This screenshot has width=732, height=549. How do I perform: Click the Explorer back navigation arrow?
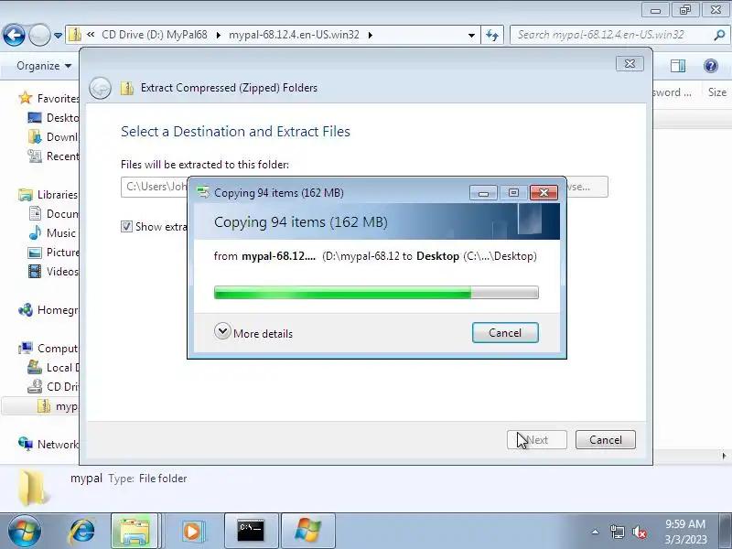[x=14, y=35]
